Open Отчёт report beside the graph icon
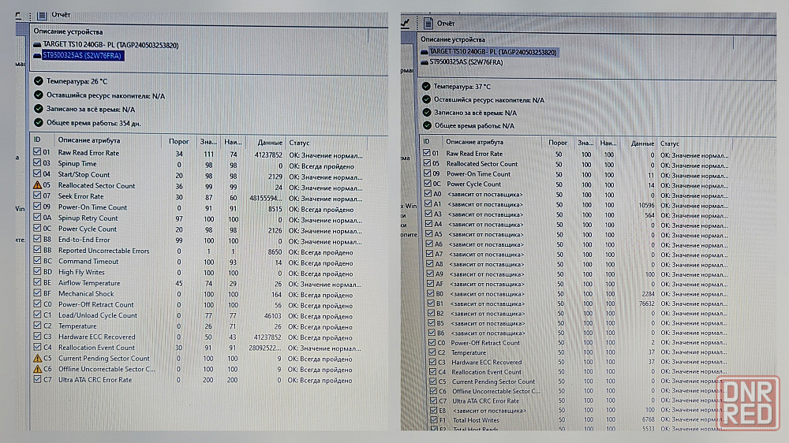This screenshot has width=789, height=443. pos(446,24)
